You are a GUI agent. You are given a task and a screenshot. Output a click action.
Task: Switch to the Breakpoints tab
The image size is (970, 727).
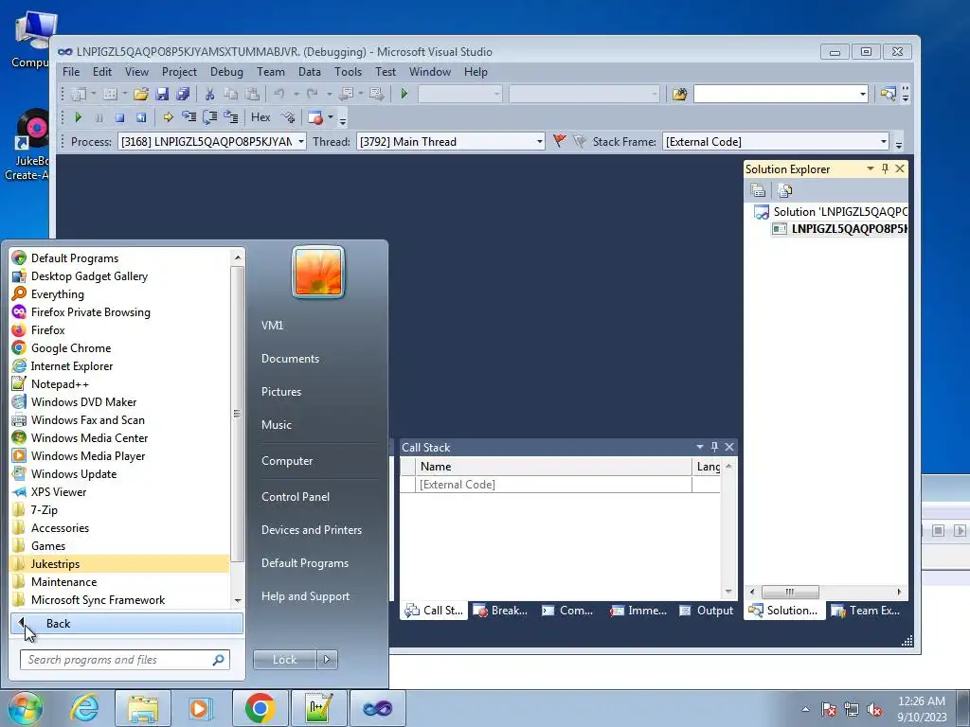[x=500, y=611]
